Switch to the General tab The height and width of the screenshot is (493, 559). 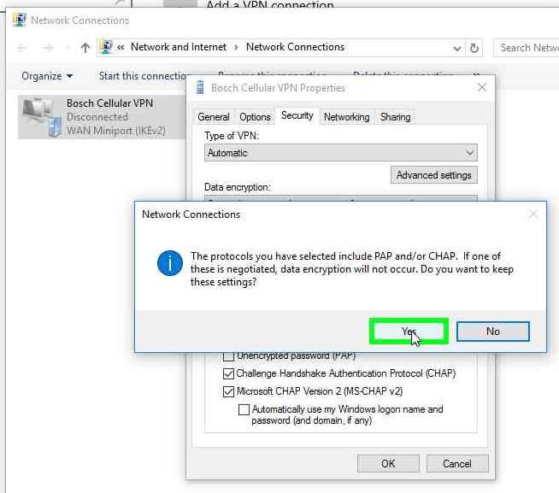tap(213, 117)
